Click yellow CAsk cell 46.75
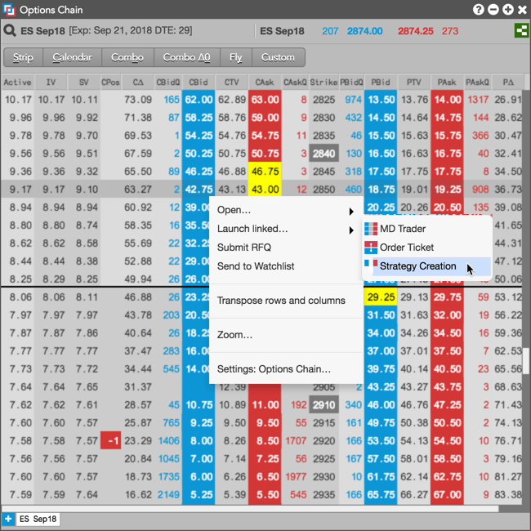Viewport: 531px width, 531px height. pos(265,172)
